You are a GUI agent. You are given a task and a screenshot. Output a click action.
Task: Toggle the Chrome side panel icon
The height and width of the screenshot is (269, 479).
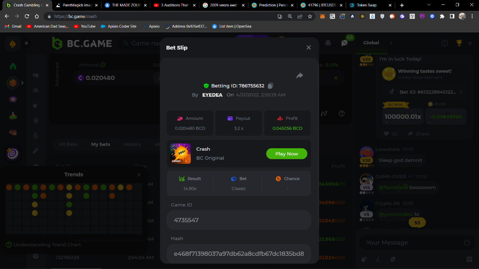[x=452, y=16]
